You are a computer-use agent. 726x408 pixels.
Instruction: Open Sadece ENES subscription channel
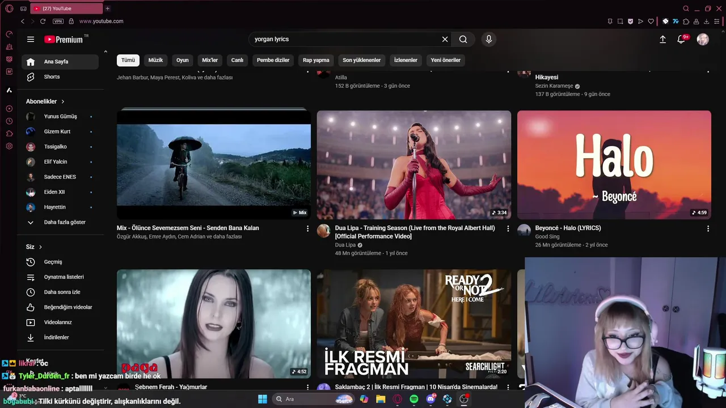coord(60,177)
